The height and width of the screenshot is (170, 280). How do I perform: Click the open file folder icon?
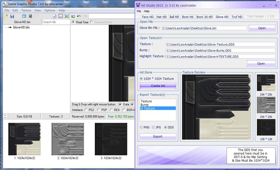(6, 16)
